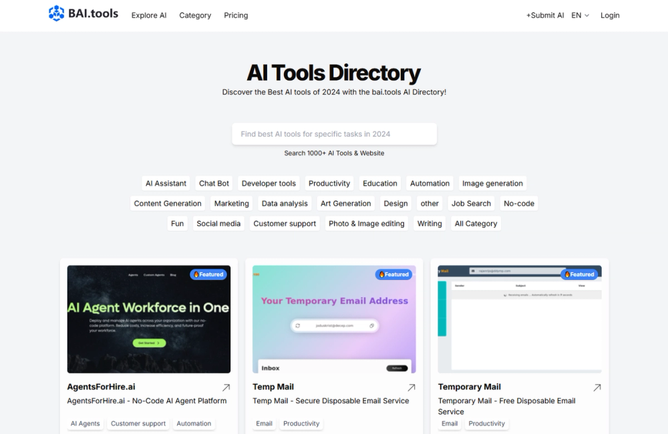This screenshot has width=668, height=434.
Task: Select the No-code category tag
Action: pos(519,203)
